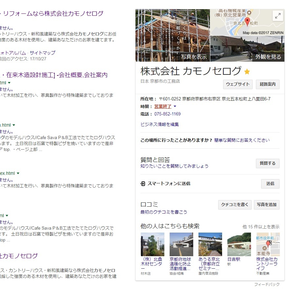Click the phone number 075-852-1169
The height and width of the screenshot is (289, 291).
click(x=167, y=114)
